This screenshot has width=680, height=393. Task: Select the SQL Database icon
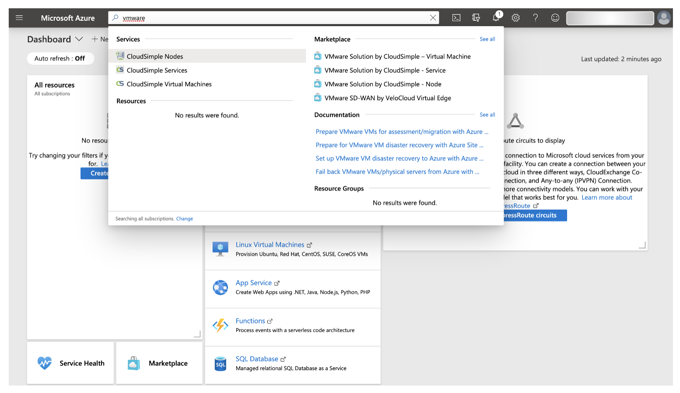click(220, 364)
